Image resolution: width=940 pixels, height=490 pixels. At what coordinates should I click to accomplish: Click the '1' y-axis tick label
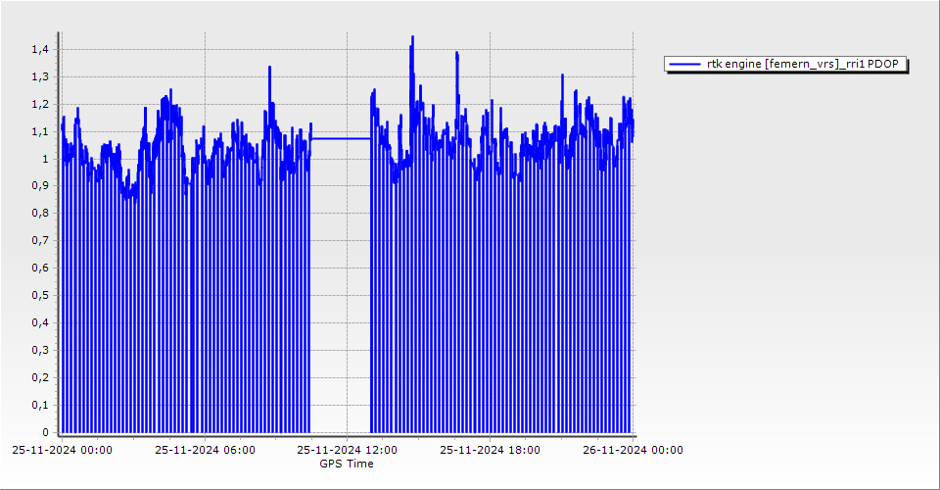pyautogui.click(x=45, y=159)
